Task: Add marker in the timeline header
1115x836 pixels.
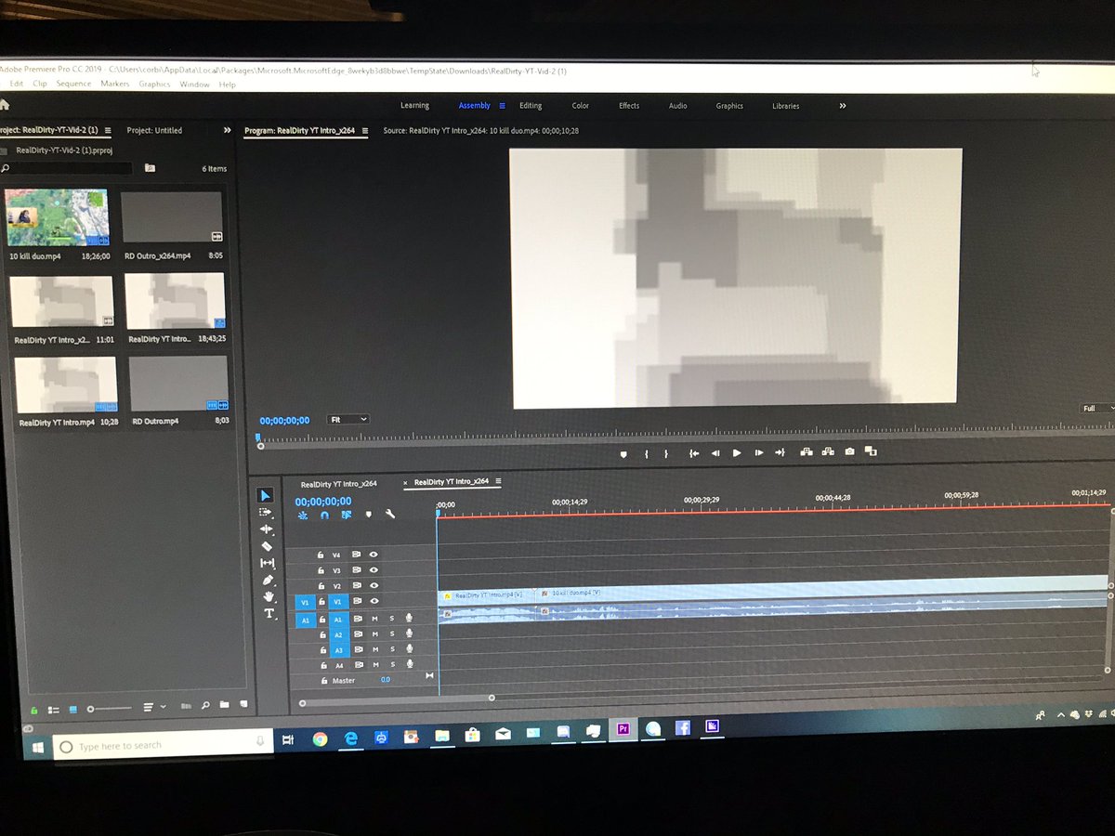Action: pyautogui.click(x=368, y=514)
